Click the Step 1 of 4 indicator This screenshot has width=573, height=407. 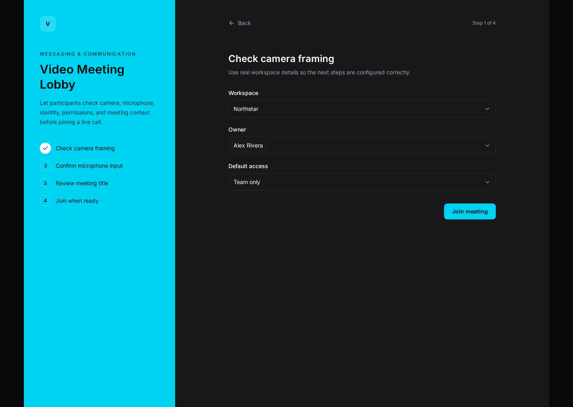click(484, 23)
